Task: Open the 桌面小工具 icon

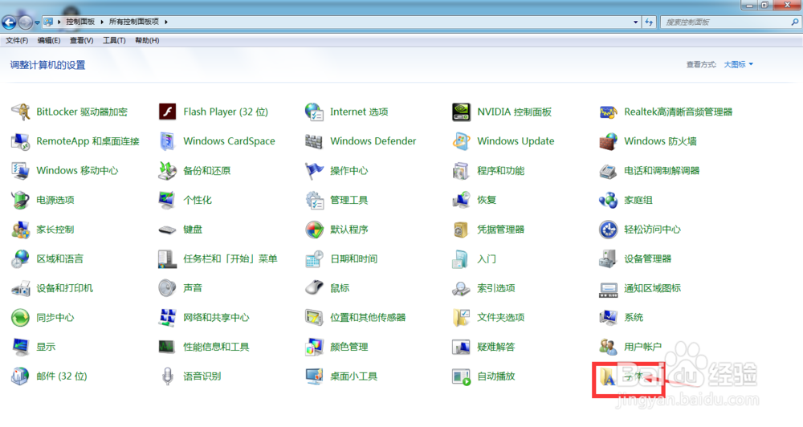Action: click(315, 376)
